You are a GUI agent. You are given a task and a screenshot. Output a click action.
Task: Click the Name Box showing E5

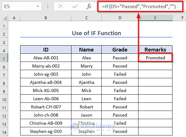[x=22, y=6]
